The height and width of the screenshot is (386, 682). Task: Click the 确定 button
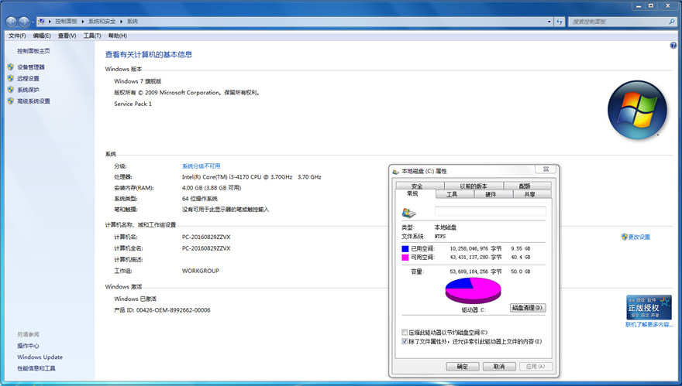coord(463,367)
